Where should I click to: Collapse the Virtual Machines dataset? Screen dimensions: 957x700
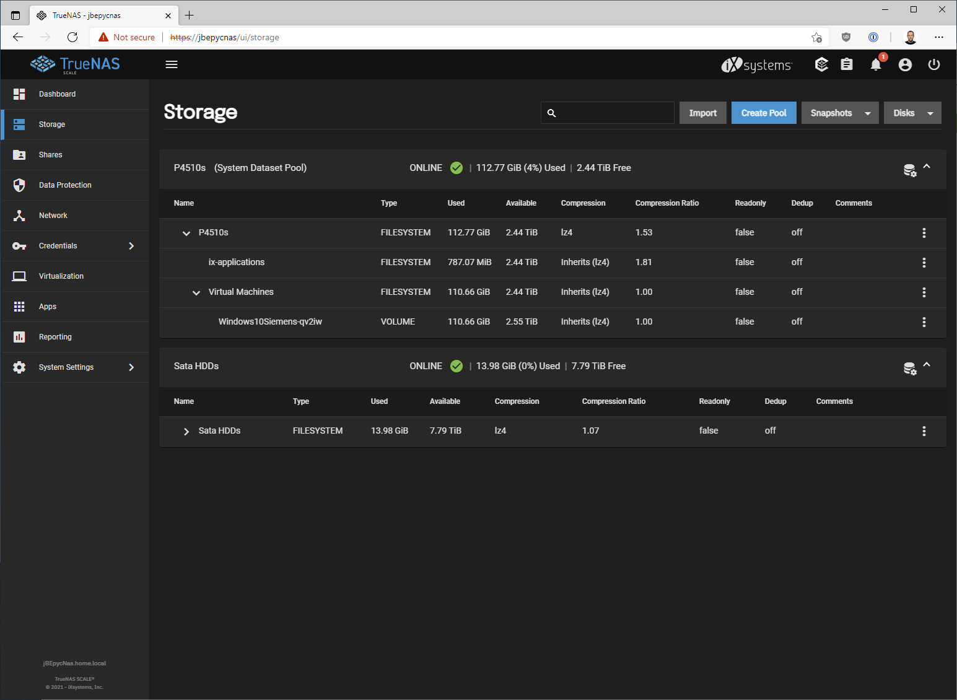196,293
